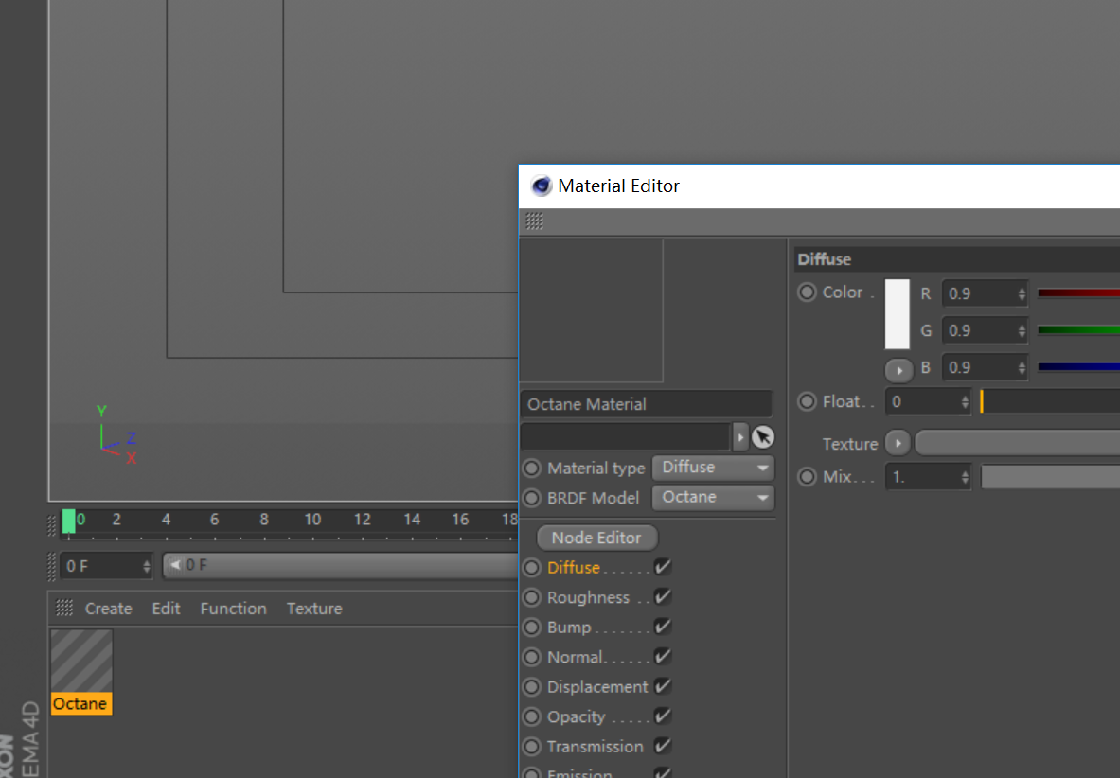Select the Roughness channel

click(588, 597)
